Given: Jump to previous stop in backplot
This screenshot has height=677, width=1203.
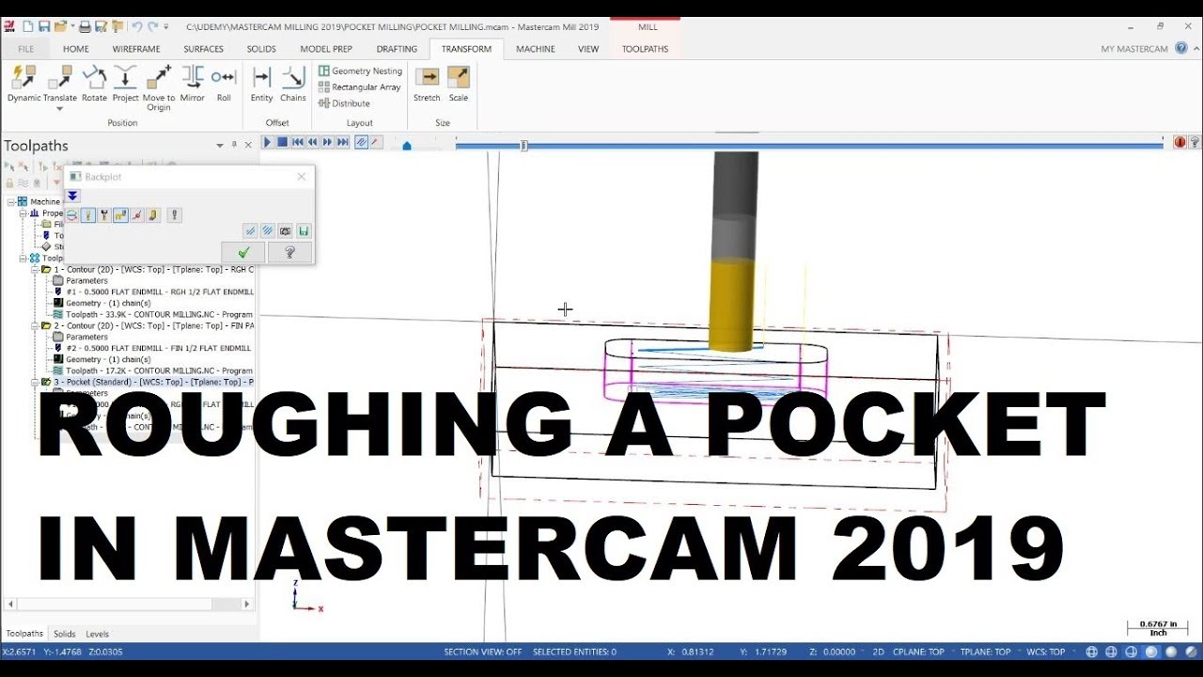Looking at the screenshot, I should (298, 142).
